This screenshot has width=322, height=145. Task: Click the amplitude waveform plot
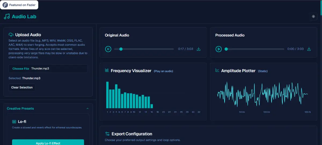262,94
